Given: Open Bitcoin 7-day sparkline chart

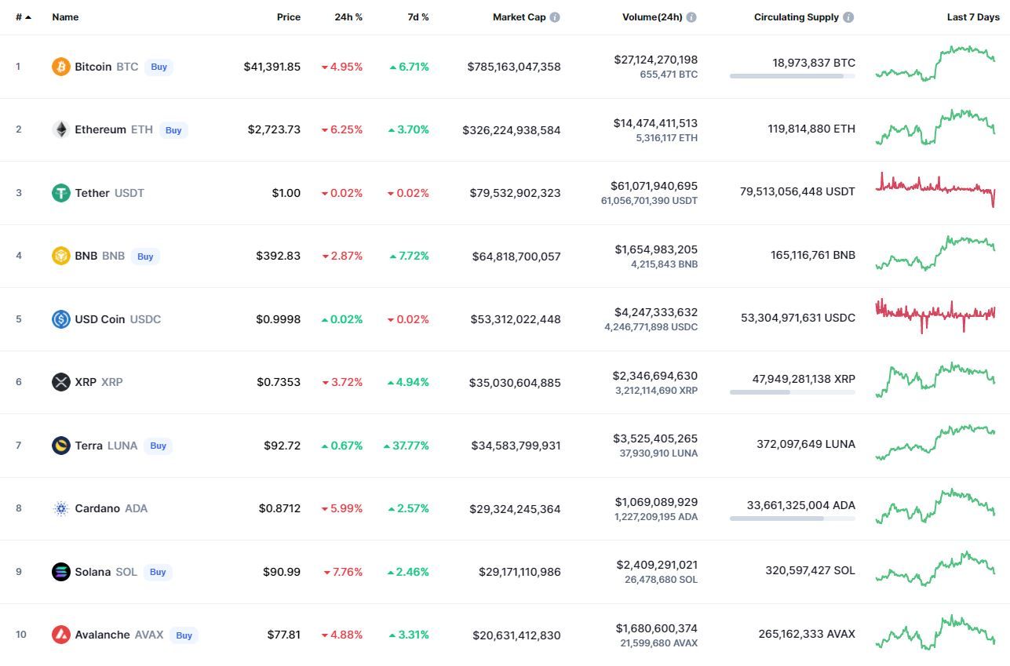Looking at the screenshot, I should click(935, 64).
